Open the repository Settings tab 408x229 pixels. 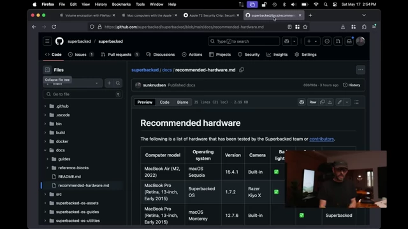[305, 55]
